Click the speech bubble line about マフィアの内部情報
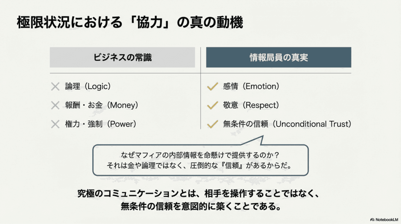Viewport: 401px width, 224px height. pos(200,155)
